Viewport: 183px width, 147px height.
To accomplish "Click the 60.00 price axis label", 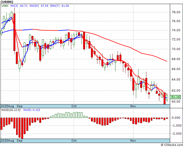I will [176, 101].
